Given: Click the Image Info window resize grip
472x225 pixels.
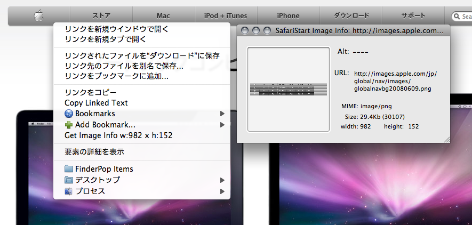Looking at the screenshot, I should (447, 140).
